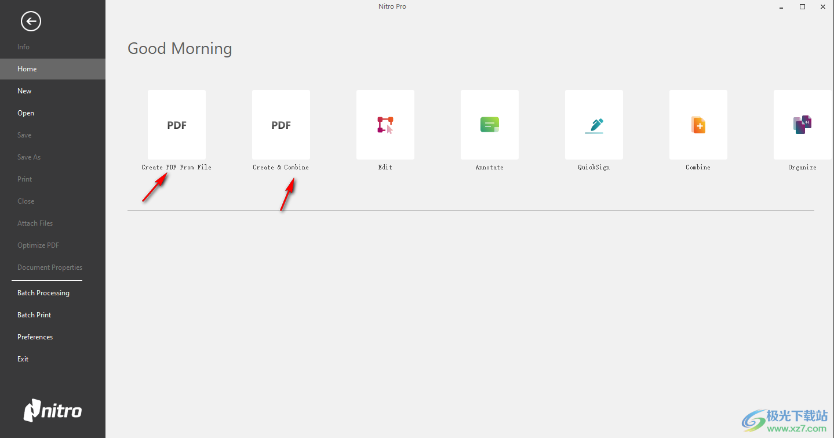Start the QuickSign tile
Image resolution: width=834 pixels, height=438 pixels.
pyautogui.click(x=594, y=125)
